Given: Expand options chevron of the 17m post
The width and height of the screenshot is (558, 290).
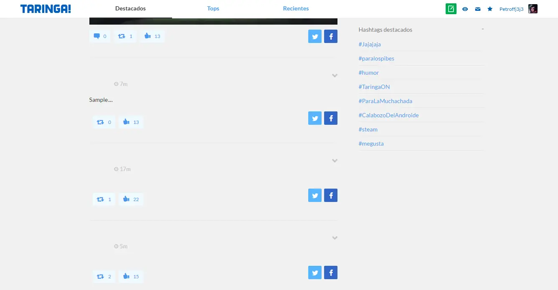Looking at the screenshot, I should point(335,161).
